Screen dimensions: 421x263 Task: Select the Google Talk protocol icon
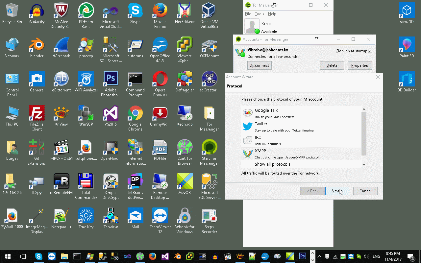pyautogui.click(x=247, y=113)
